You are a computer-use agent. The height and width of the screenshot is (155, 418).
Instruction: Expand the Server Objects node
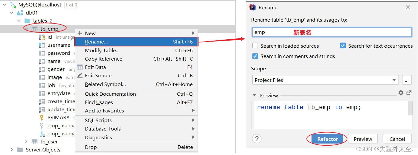point(12,150)
